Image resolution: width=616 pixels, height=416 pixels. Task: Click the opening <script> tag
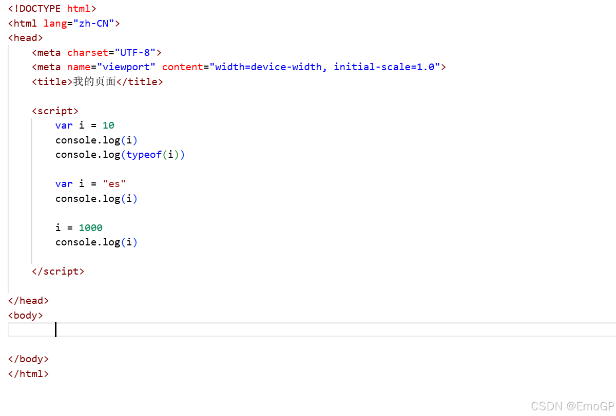coord(55,111)
